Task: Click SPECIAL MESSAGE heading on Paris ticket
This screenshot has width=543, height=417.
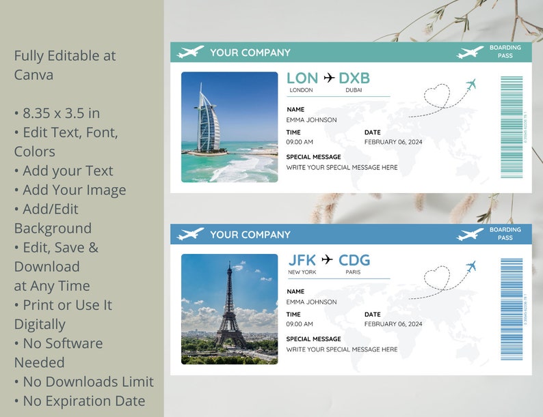Action: (x=313, y=339)
